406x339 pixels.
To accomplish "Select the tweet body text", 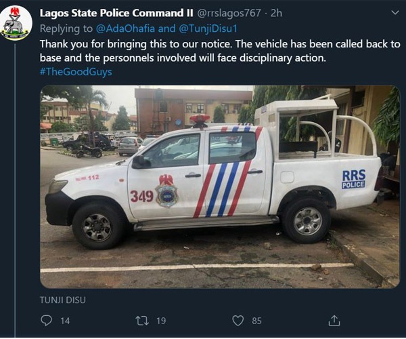I will [x=220, y=51].
